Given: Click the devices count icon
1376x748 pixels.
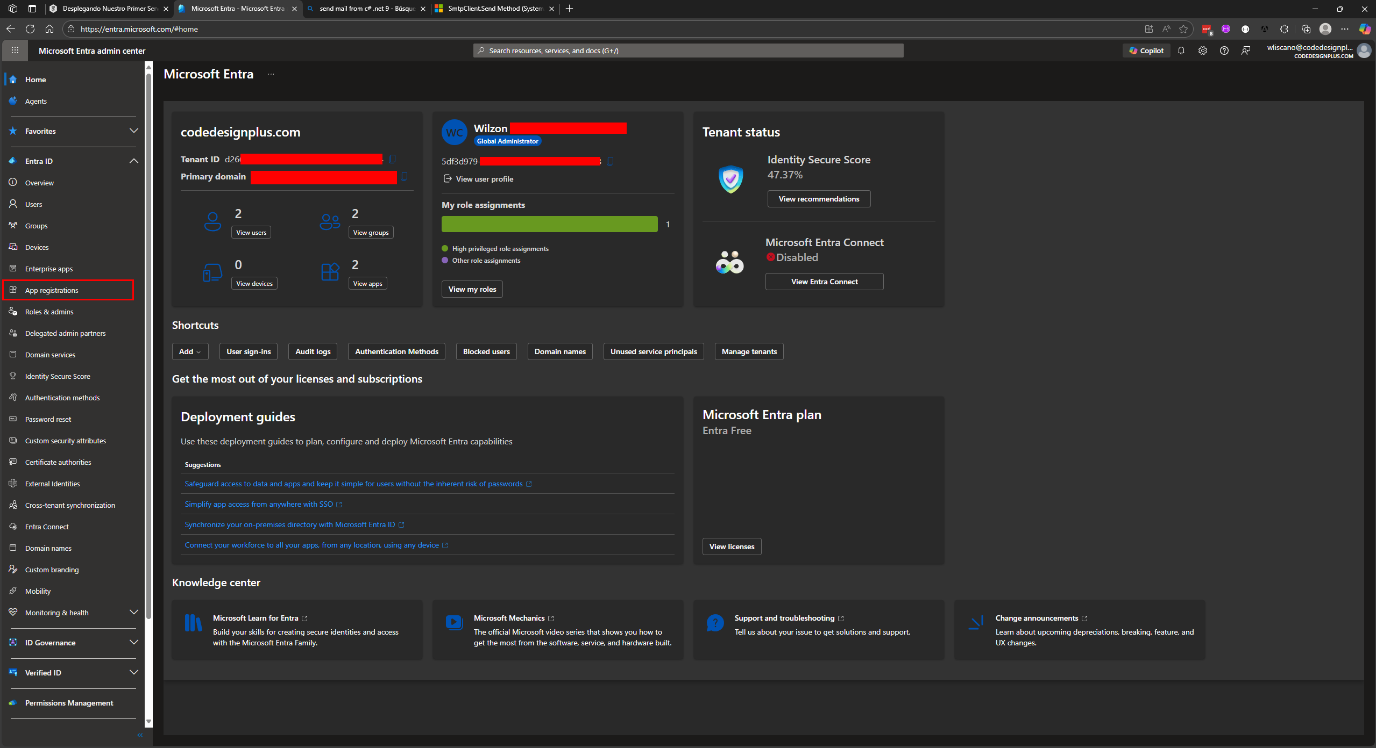Looking at the screenshot, I should click(212, 272).
